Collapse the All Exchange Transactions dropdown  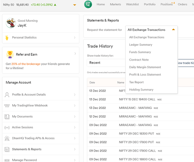click(x=174, y=29)
